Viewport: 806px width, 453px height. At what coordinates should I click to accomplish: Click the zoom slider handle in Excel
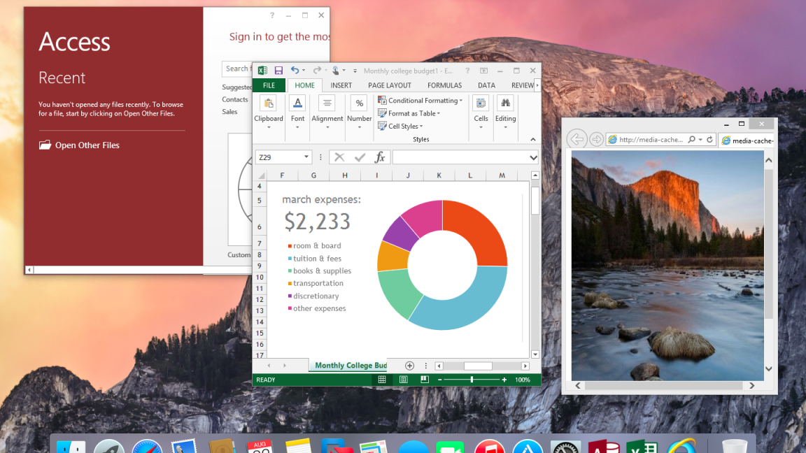pyautogui.click(x=472, y=380)
